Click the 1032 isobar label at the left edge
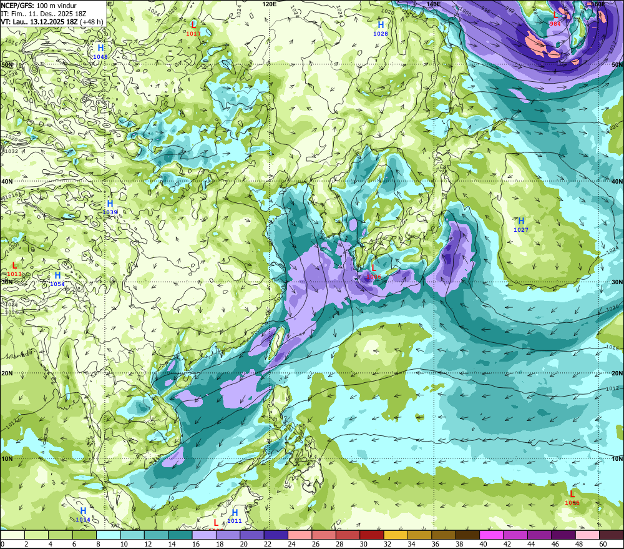This screenshot has width=624, height=549. click(x=11, y=151)
